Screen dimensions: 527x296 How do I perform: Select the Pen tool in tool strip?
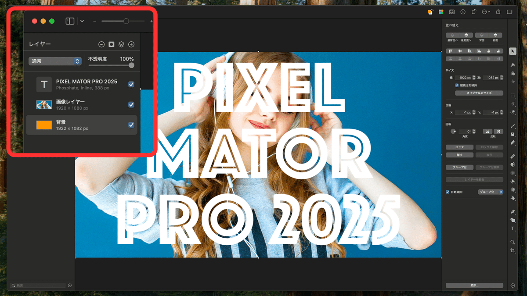point(513,212)
